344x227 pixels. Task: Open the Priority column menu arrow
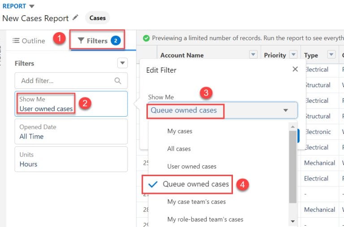tap(293, 54)
